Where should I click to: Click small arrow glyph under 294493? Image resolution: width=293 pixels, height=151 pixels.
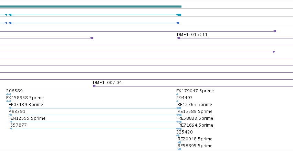point(177,101)
